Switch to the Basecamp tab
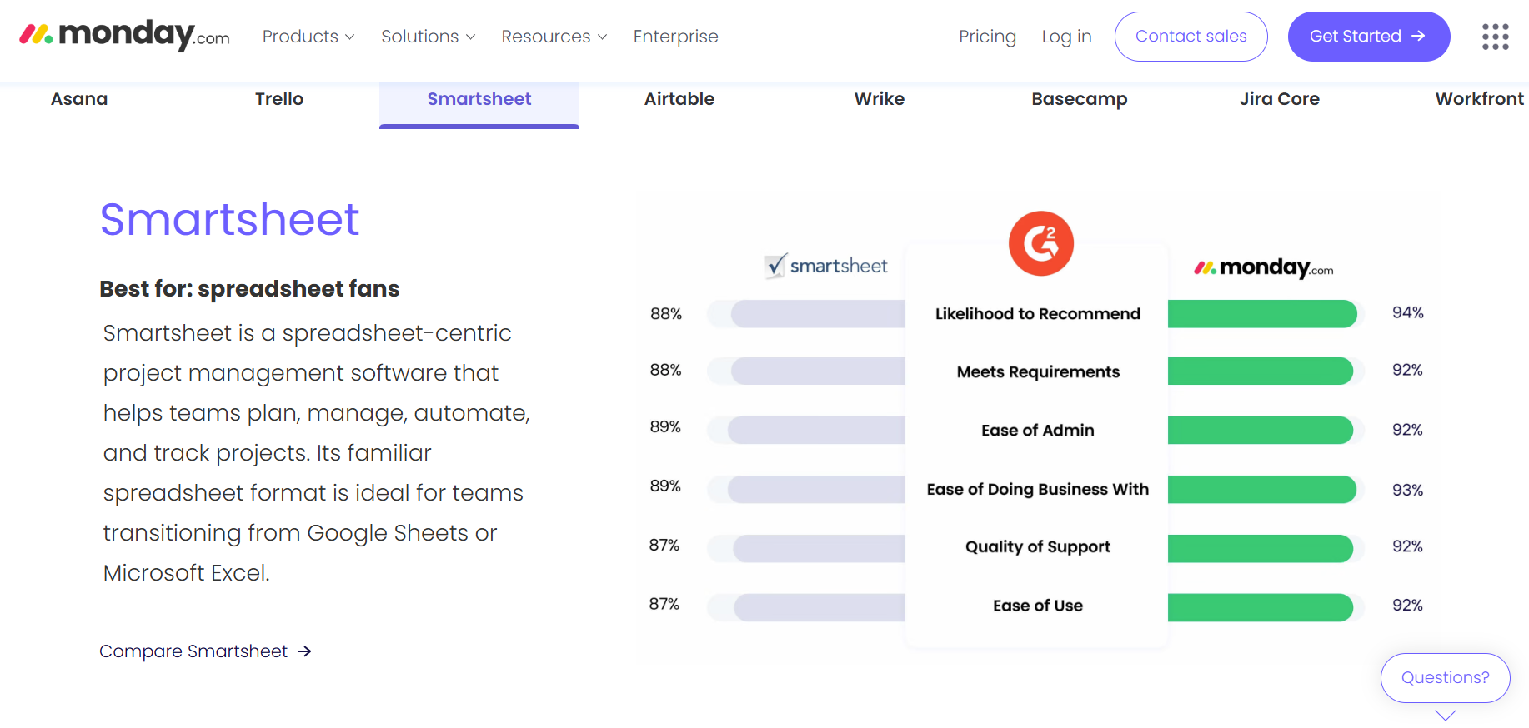 (1080, 99)
